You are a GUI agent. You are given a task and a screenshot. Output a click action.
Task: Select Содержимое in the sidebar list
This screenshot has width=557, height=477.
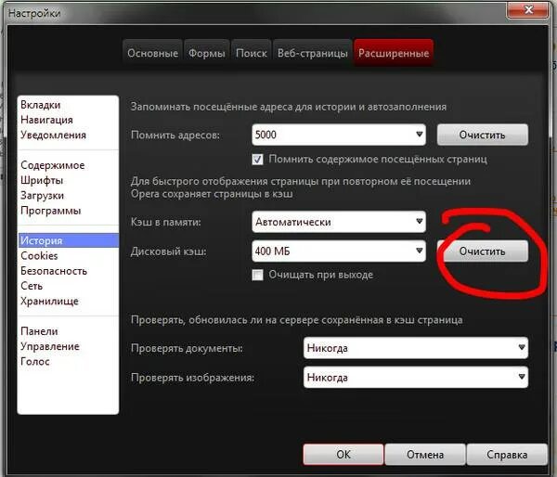68,165
